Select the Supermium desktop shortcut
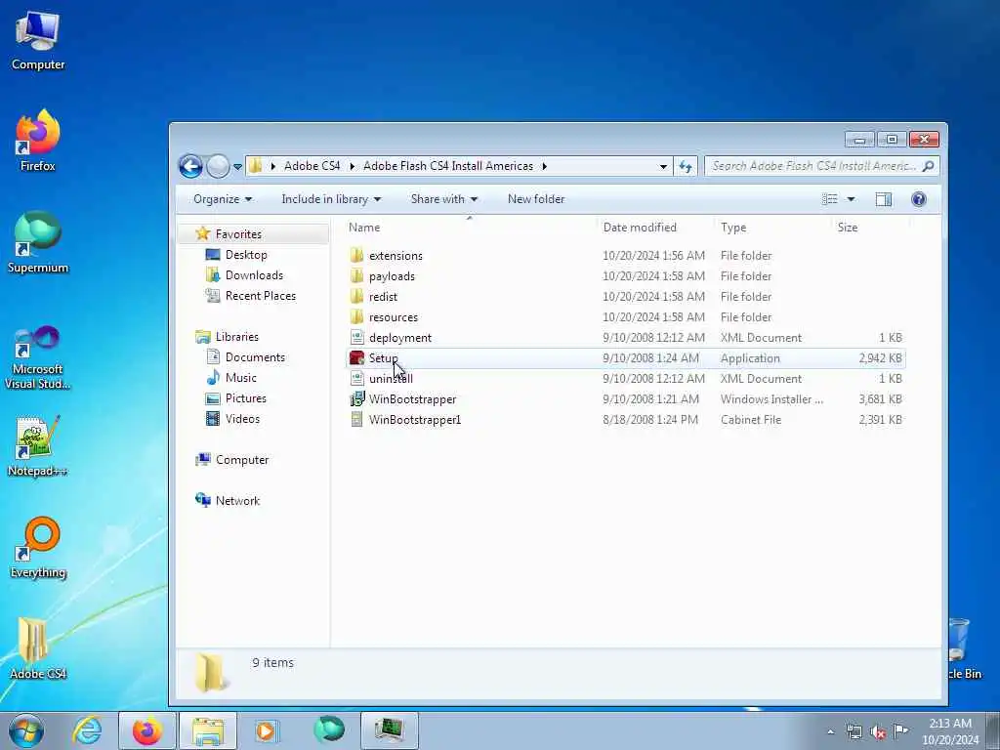The height and width of the screenshot is (750, 1000). pos(38,243)
